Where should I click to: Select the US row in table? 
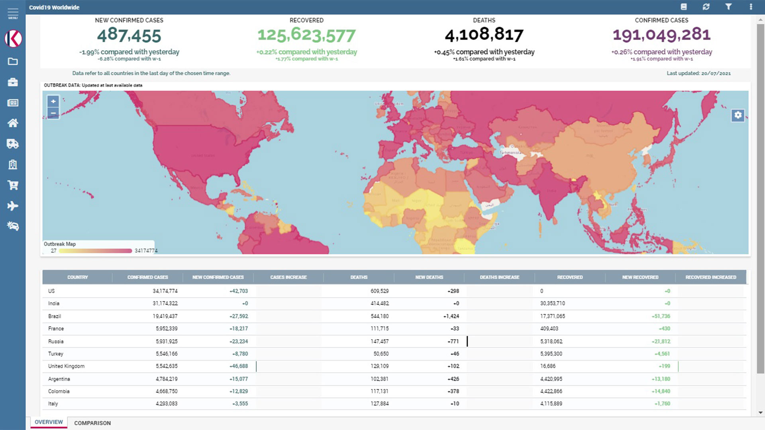(x=394, y=291)
